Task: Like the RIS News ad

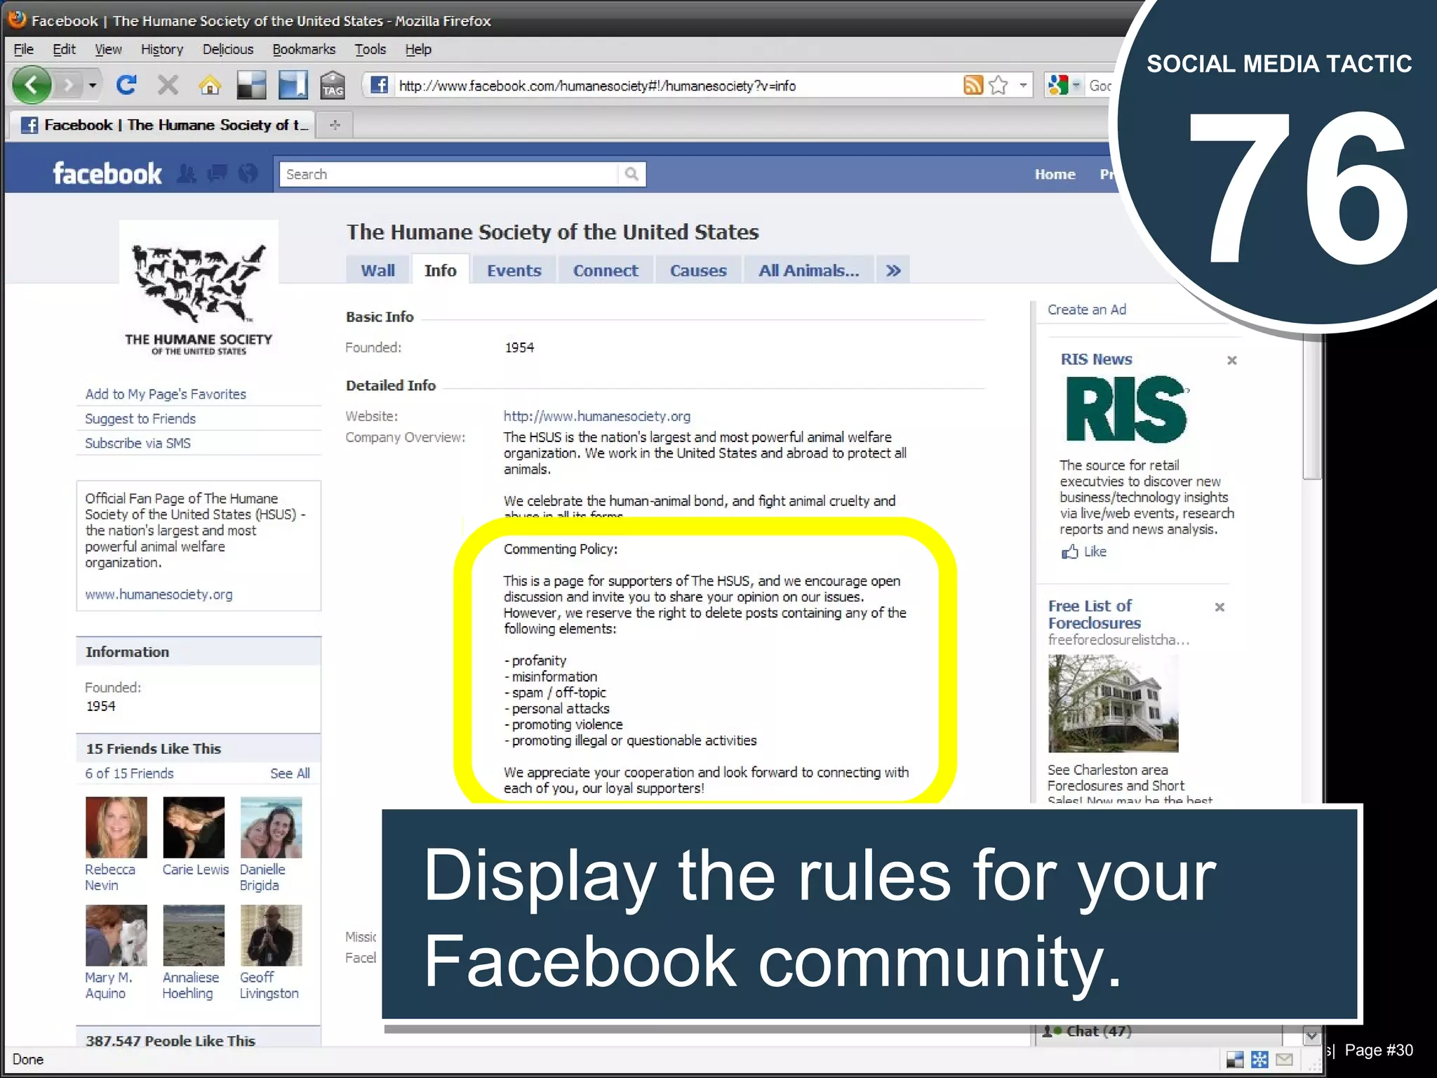Action: click(x=1084, y=552)
